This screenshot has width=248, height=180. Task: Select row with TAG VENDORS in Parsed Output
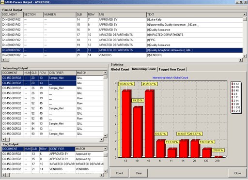coord(122,55)
